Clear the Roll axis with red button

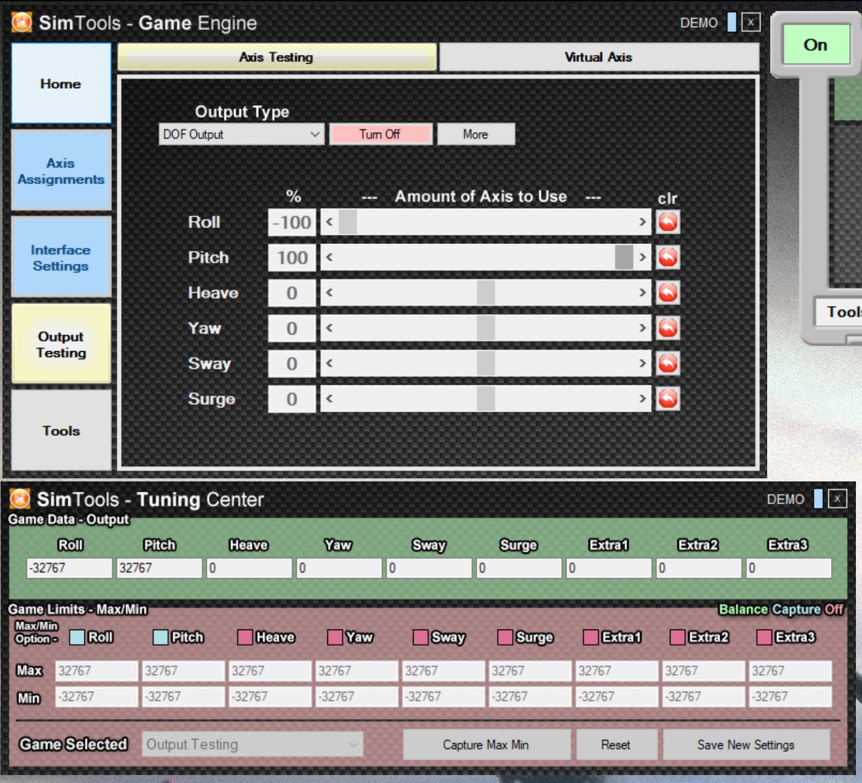[667, 222]
